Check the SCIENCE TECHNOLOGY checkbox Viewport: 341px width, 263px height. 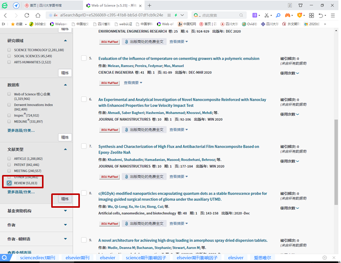click(x=9, y=50)
